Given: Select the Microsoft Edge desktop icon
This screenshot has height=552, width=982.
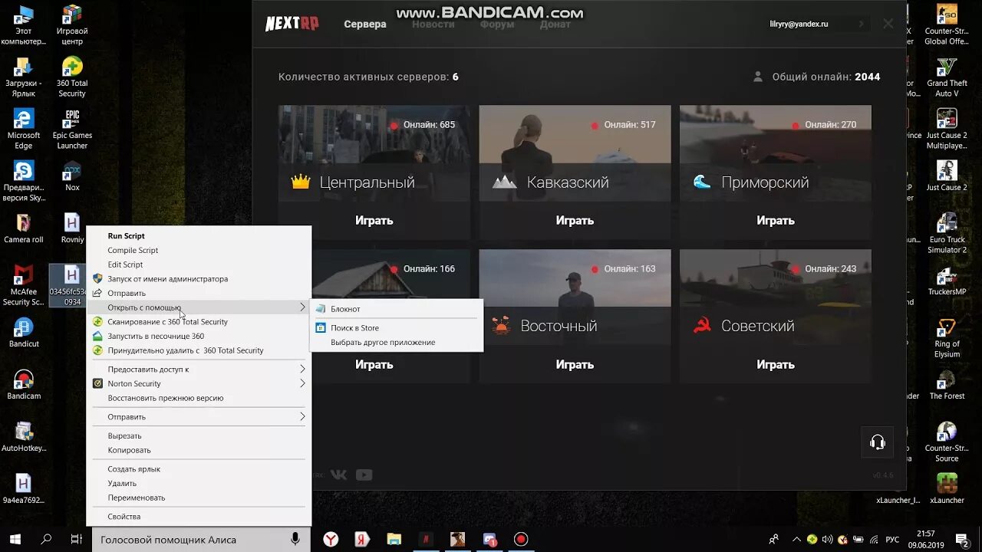Looking at the screenshot, I should point(24,129).
